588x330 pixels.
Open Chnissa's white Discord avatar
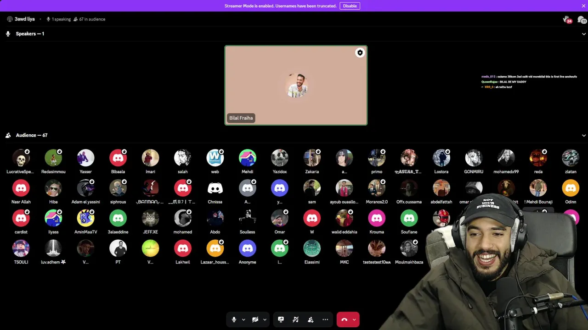tap(215, 188)
